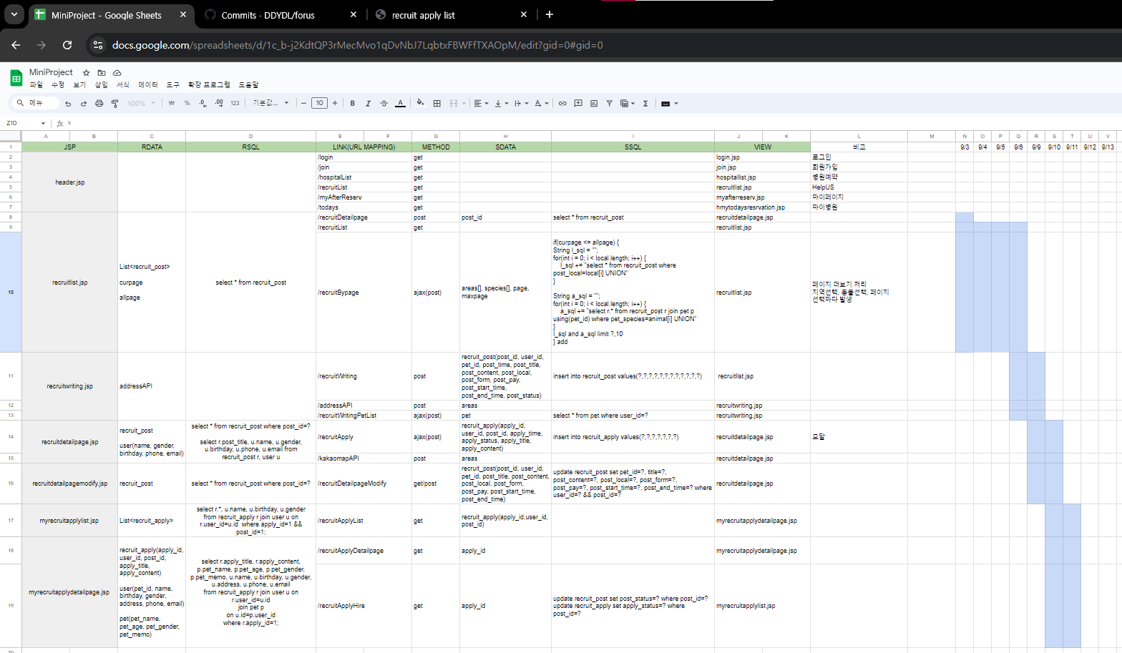
Task: Open the filter views dropdown
Action: (628, 104)
